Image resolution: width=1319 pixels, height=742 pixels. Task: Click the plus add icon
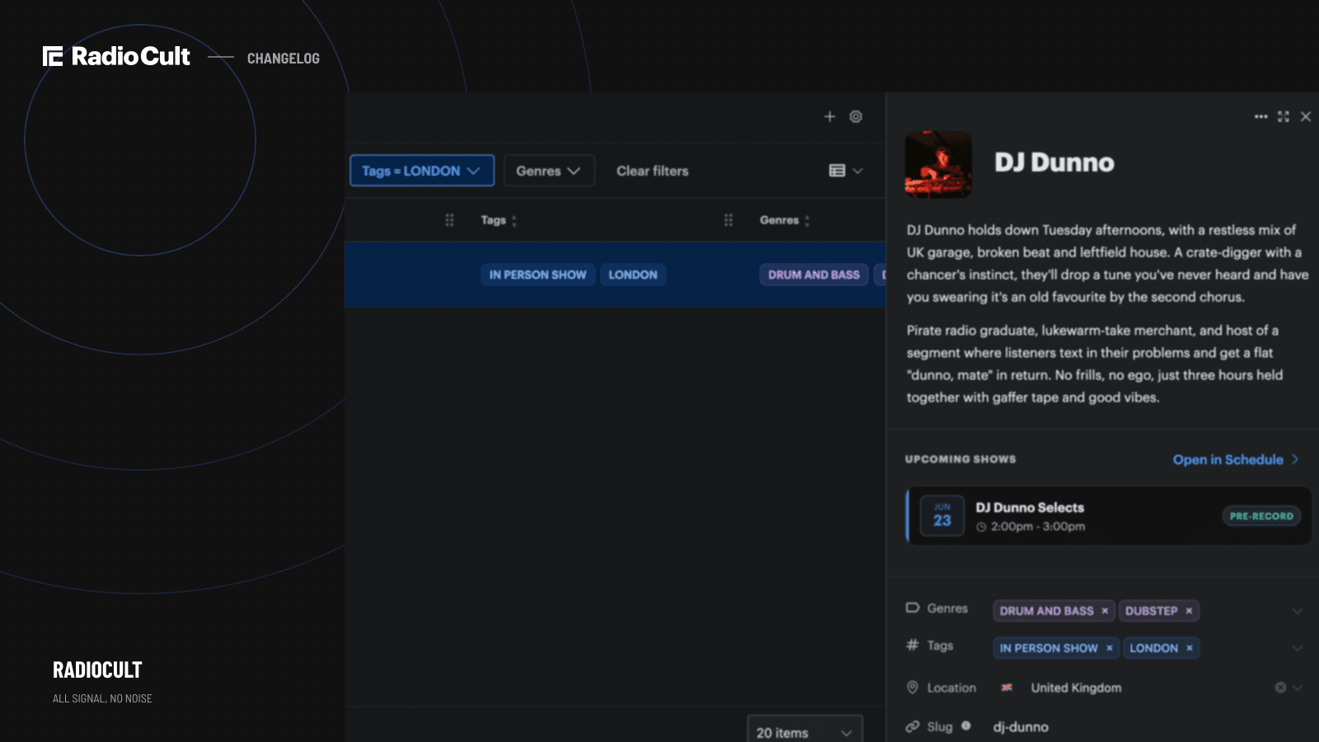tap(829, 116)
